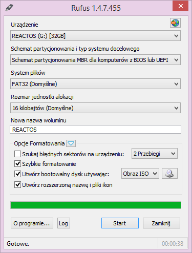Click the Start button
Image resolution: width=192 pixels, height=253 pixels.
point(120,223)
